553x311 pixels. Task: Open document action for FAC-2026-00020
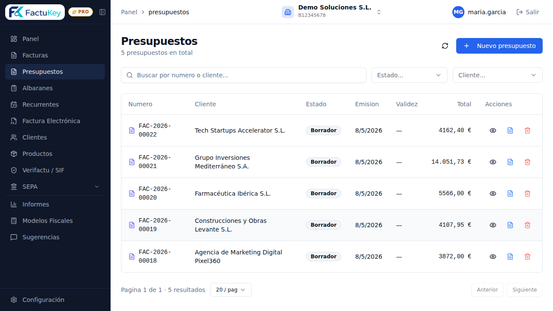point(510,194)
